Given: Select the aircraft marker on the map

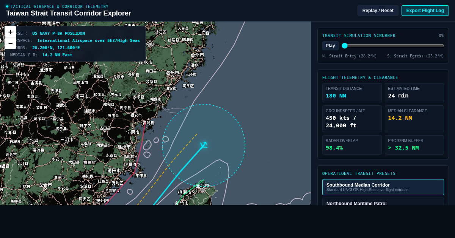Looking at the screenshot, I should [x=204, y=145].
